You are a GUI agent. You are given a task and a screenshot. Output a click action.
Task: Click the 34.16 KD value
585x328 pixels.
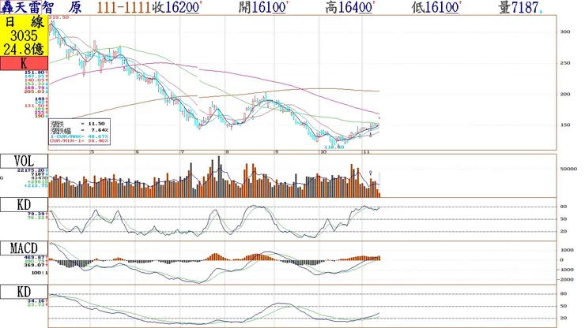[38, 301]
